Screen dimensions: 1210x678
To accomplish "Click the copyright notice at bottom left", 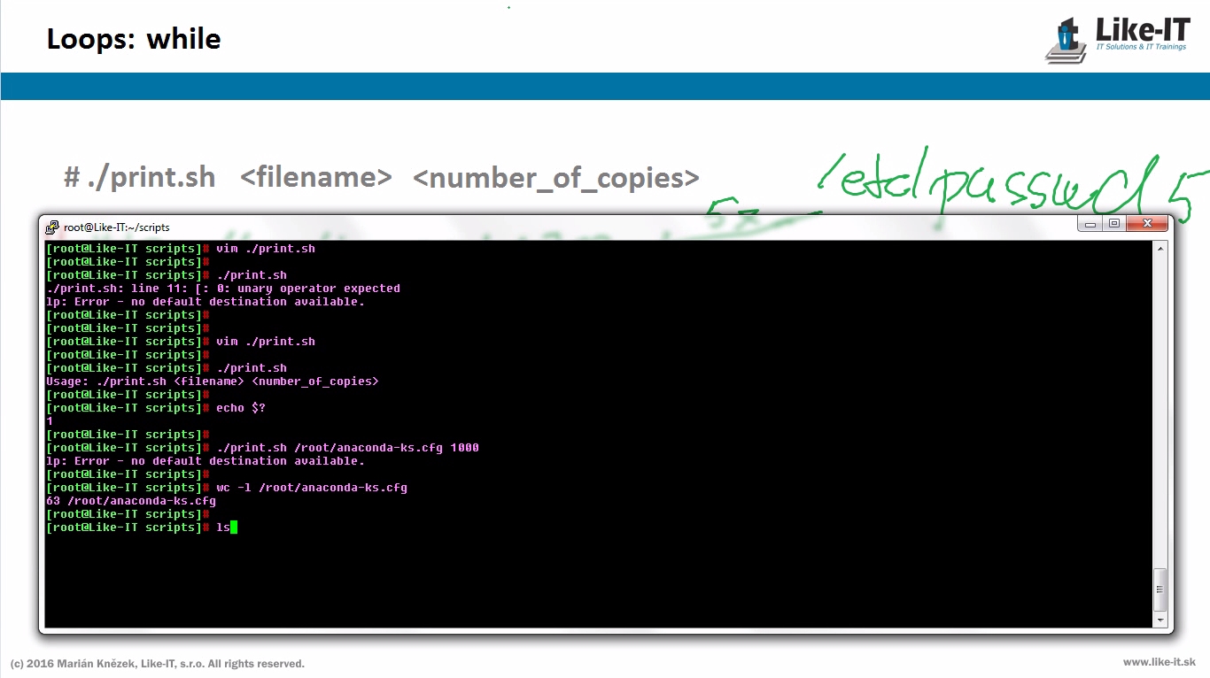I will [158, 664].
